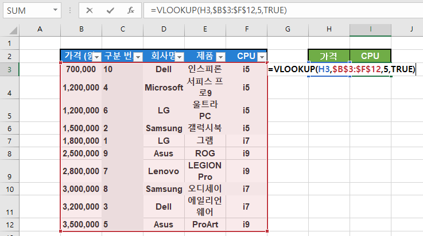The height and width of the screenshot is (236, 423).
Task: Click the Lenovo company cell
Action: coord(164,171)
